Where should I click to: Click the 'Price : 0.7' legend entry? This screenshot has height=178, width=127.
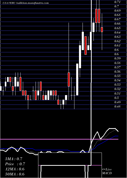[15, 164]
